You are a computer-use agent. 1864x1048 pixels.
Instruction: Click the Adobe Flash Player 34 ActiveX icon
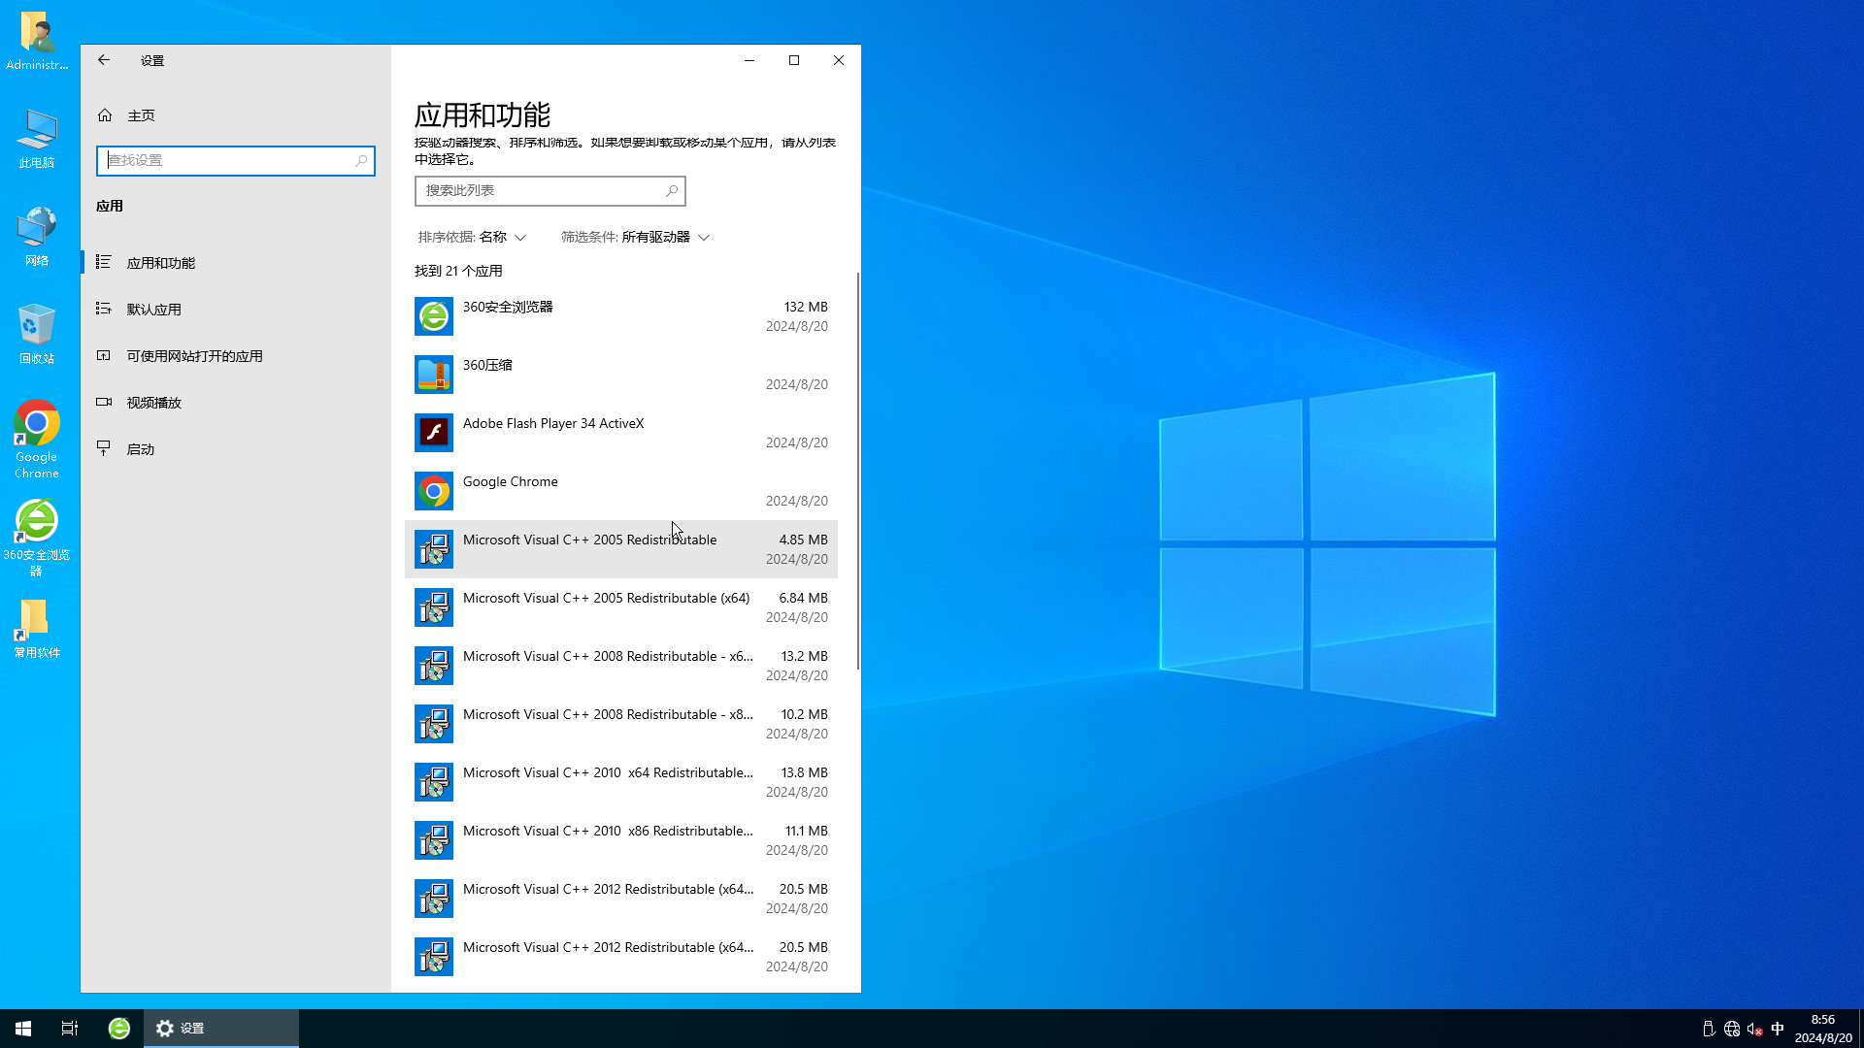tap(434, 433)
